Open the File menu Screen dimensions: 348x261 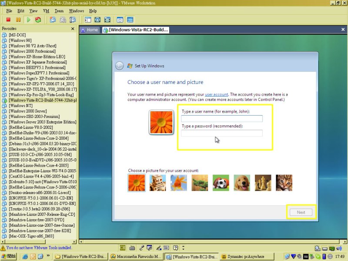9,11
